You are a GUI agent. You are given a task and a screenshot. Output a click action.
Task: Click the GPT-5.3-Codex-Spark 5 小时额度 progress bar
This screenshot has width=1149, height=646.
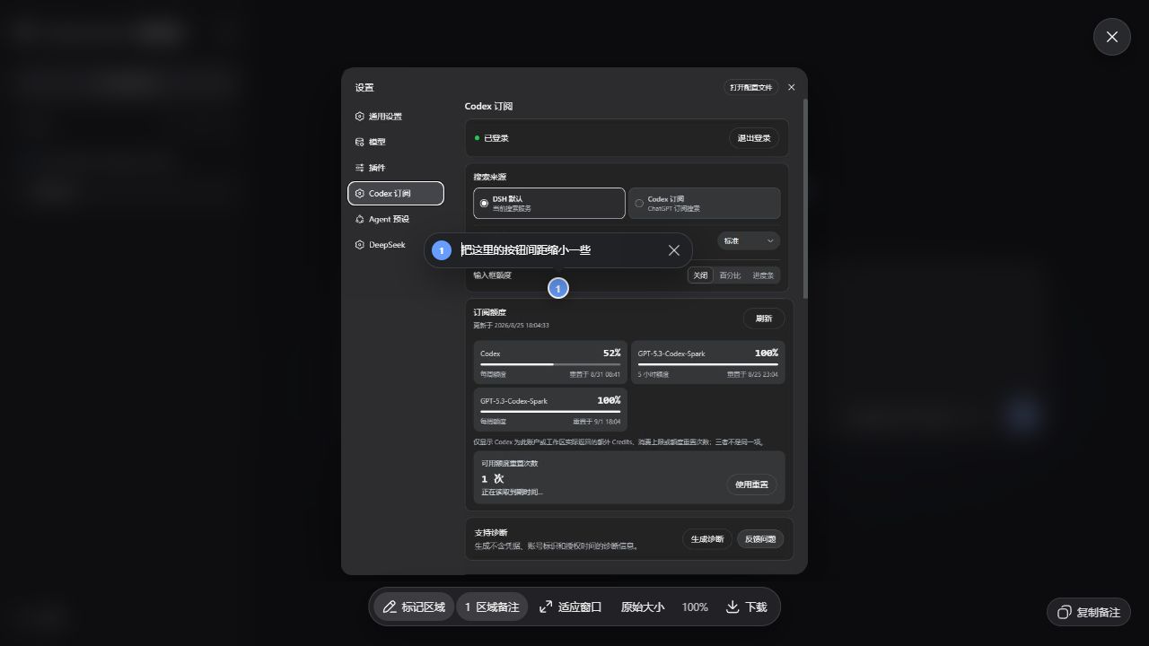tap(707, 364)
